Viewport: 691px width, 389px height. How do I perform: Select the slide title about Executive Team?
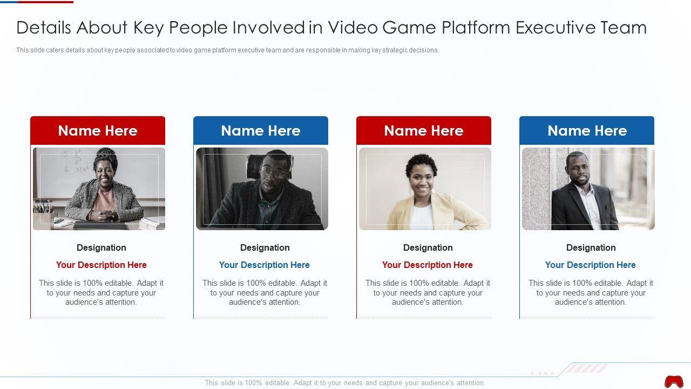point(331,28)
